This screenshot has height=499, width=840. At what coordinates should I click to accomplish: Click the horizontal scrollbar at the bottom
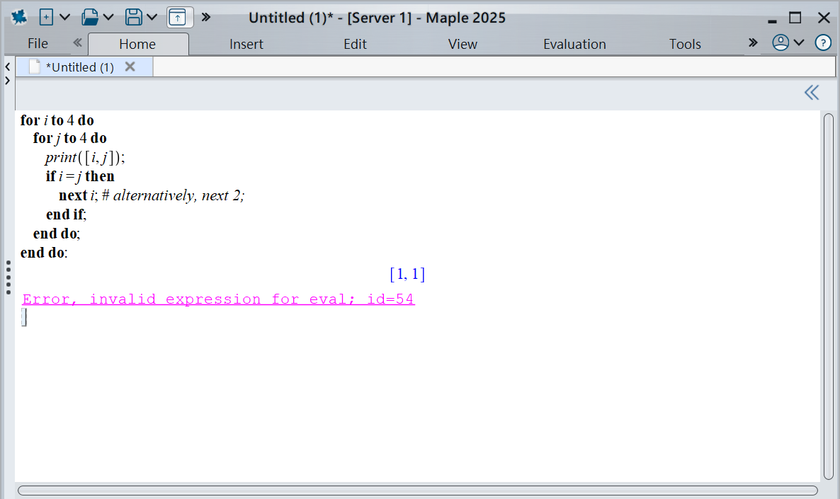pyautogui.click(x=418, y=491)
